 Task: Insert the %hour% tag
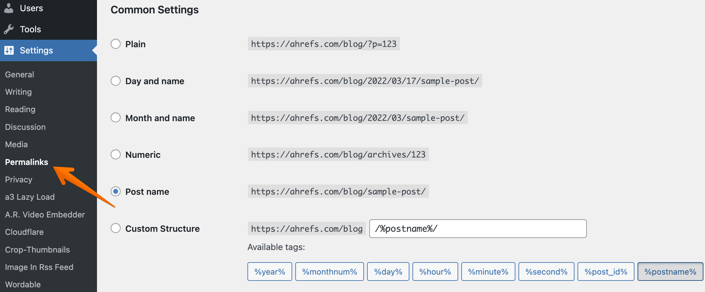tap(435, 271)
